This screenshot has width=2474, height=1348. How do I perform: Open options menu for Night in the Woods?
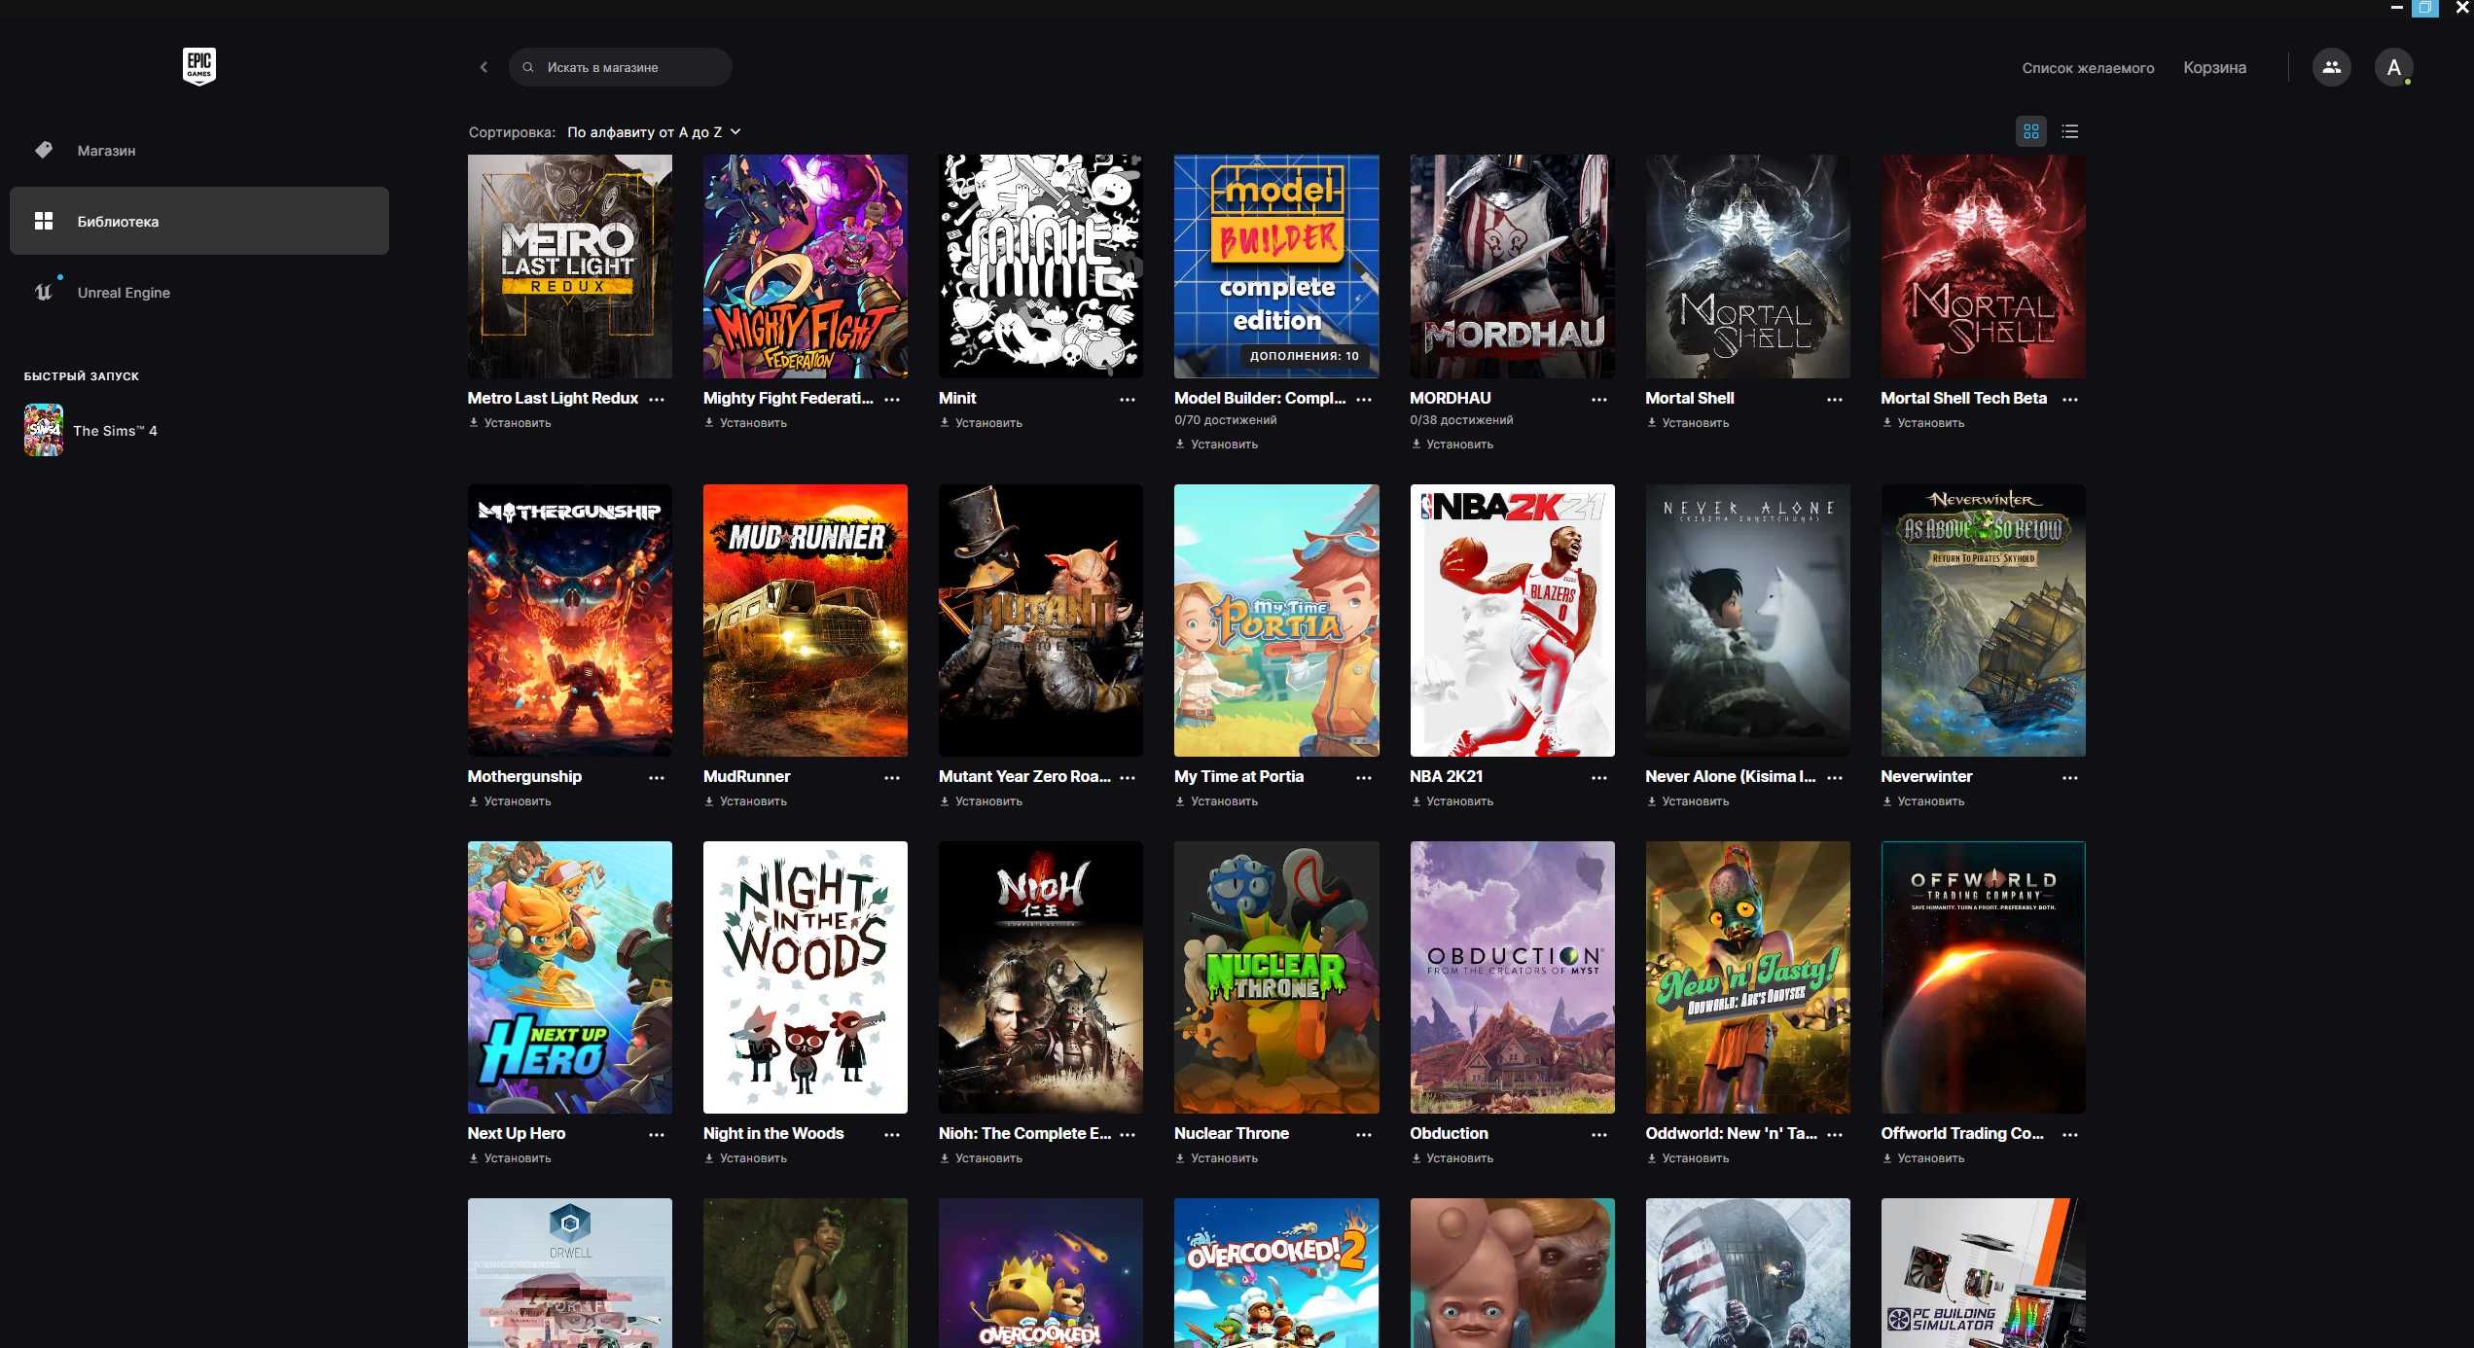point(892,1134)
